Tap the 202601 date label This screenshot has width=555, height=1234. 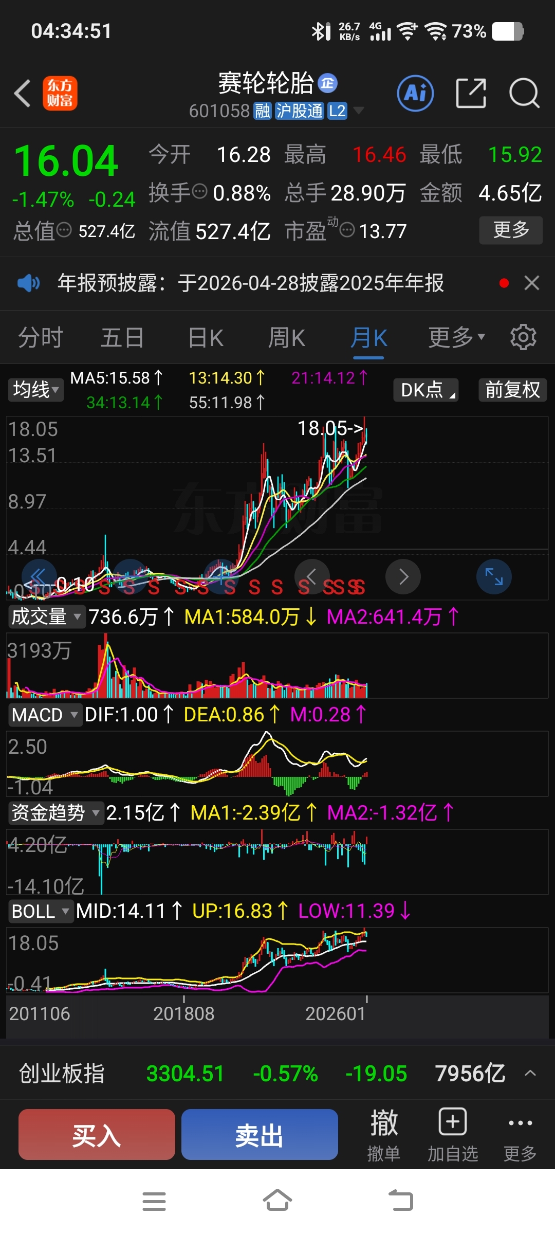coord(335,1013)
